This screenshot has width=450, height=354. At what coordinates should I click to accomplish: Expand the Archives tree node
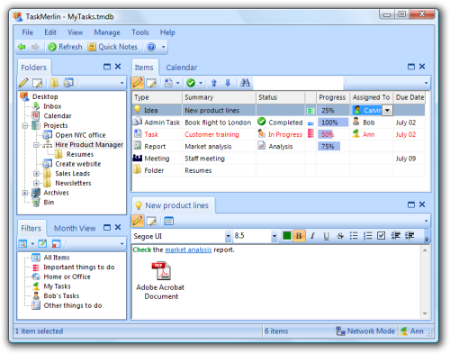[x=25, y=193]
